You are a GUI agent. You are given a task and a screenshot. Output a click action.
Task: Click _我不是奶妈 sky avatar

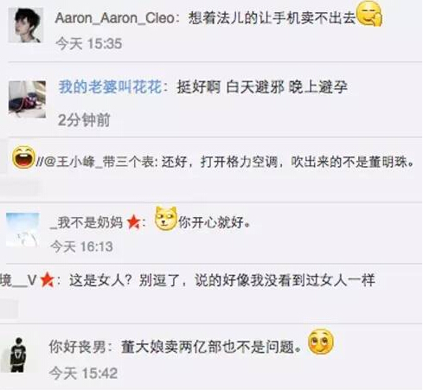22,230
